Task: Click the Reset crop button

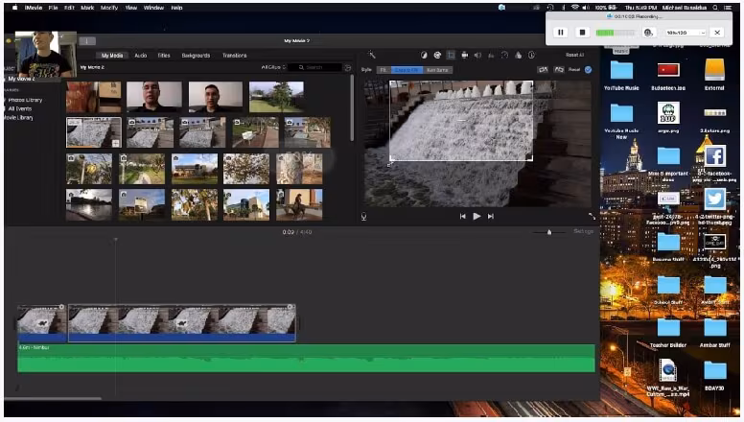Action: coord(574,70)
